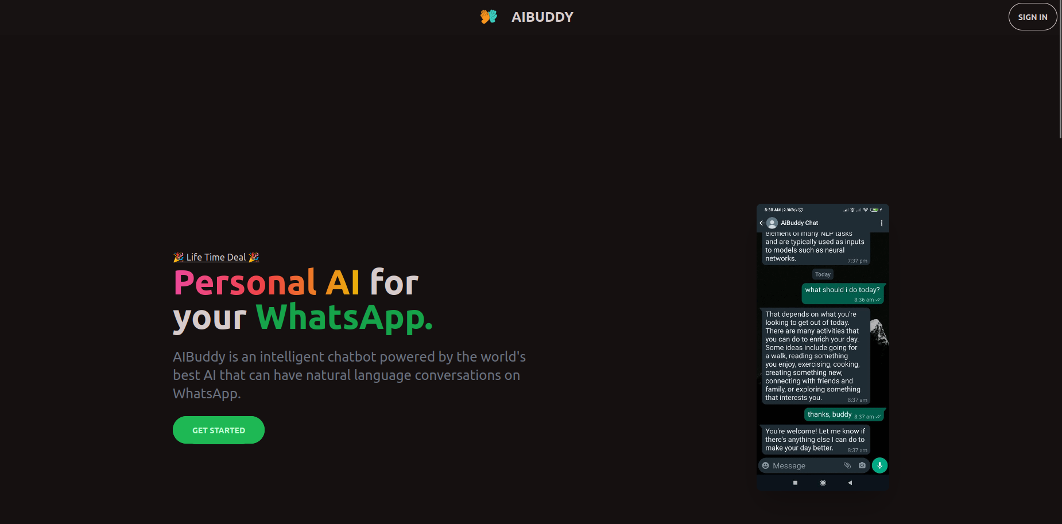Screen dimensions: 1062x524
Task: Open the emoji picker in the message bar
Action: click(766, 465)
